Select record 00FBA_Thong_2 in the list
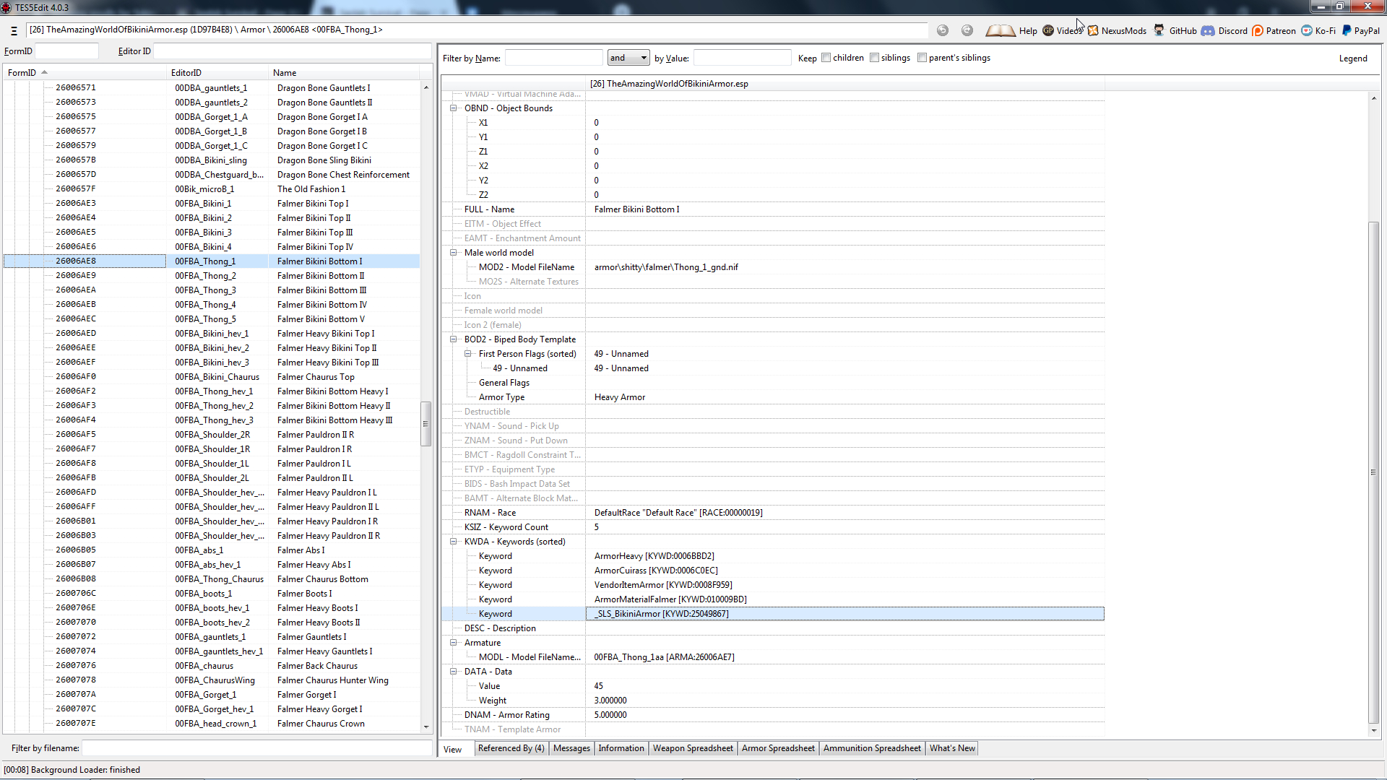This screenshot has height=780, width=1387. pos(212,276)
